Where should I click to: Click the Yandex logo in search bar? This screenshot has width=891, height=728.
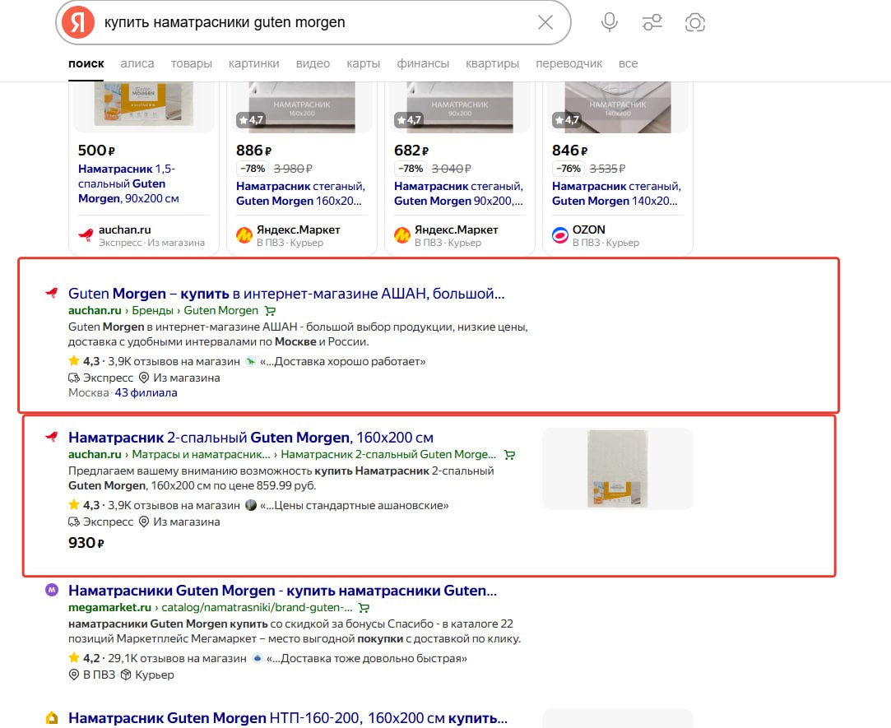coord(78,23)
